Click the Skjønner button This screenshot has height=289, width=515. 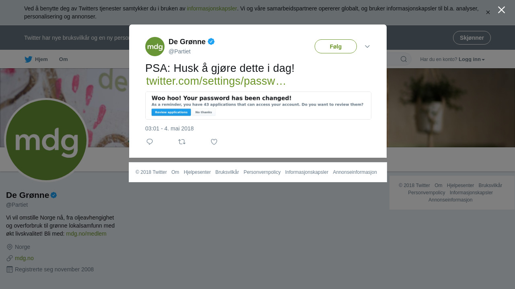click(x=472, y=38)
